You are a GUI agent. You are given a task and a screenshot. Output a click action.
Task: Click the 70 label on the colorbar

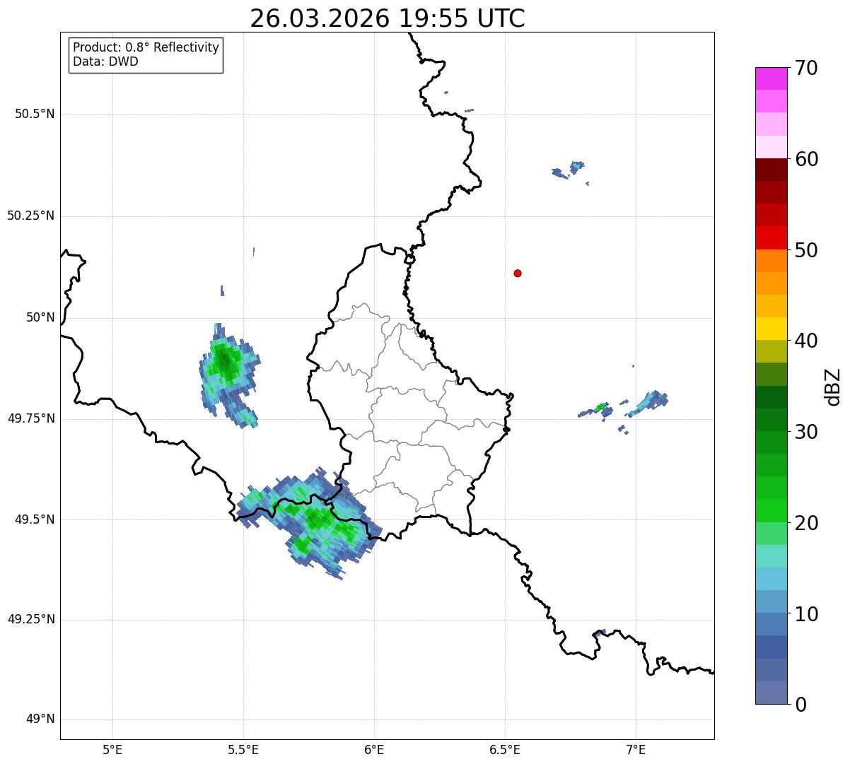(806, 68)
